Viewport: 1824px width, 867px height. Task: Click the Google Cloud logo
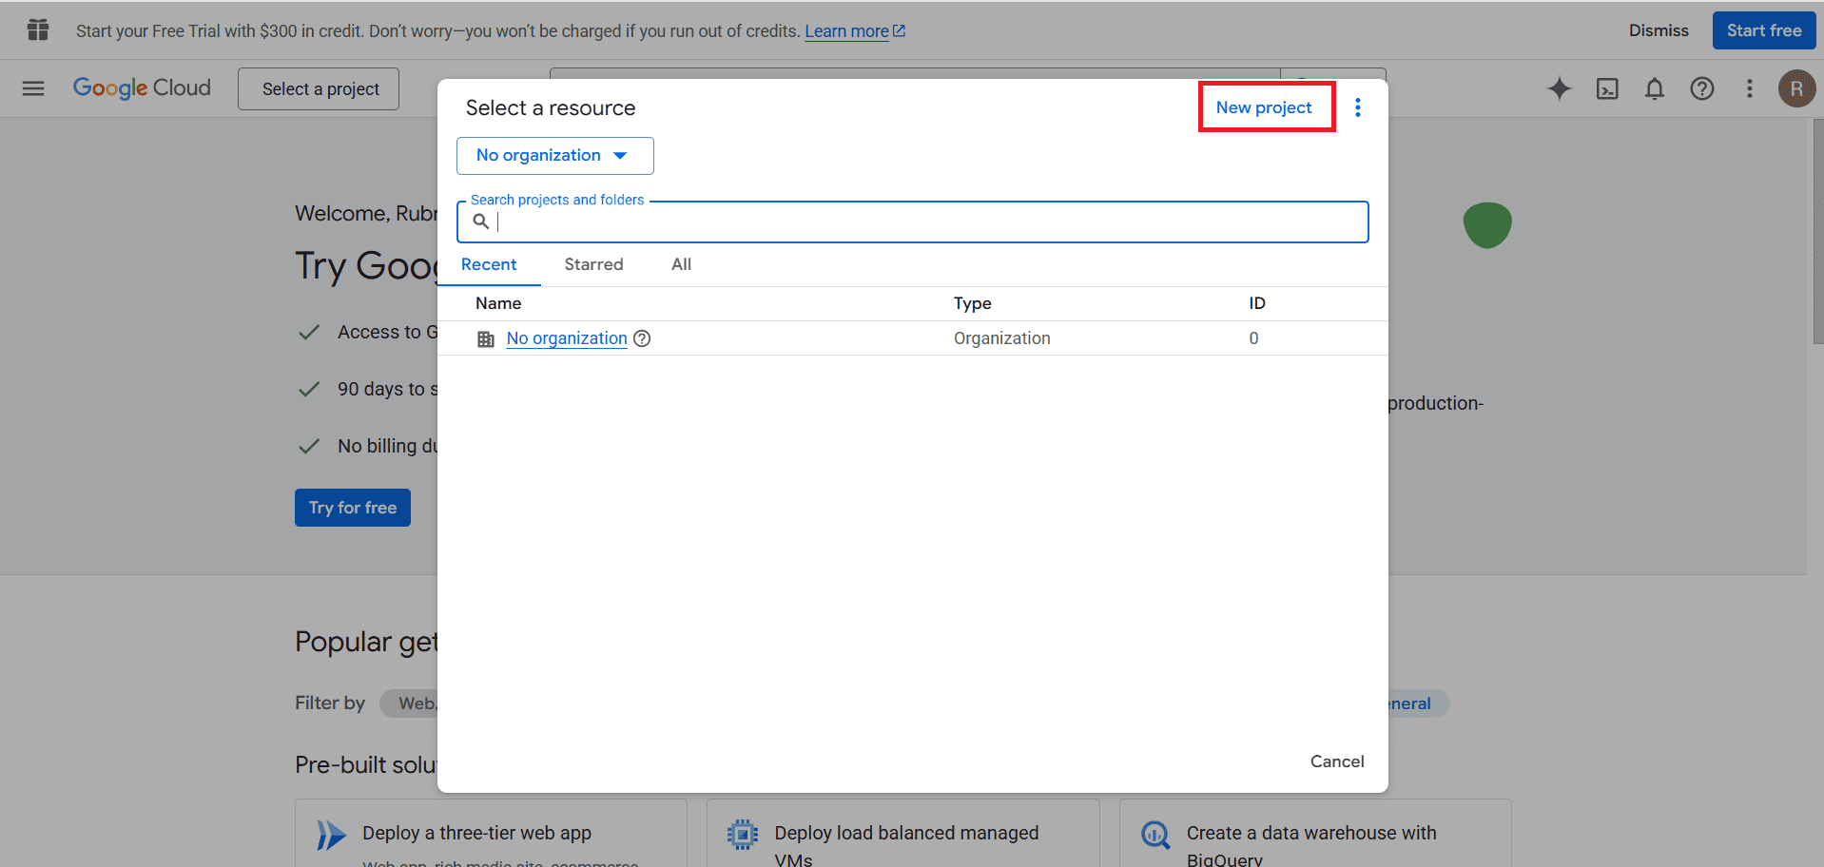click(x=142, y=88)
